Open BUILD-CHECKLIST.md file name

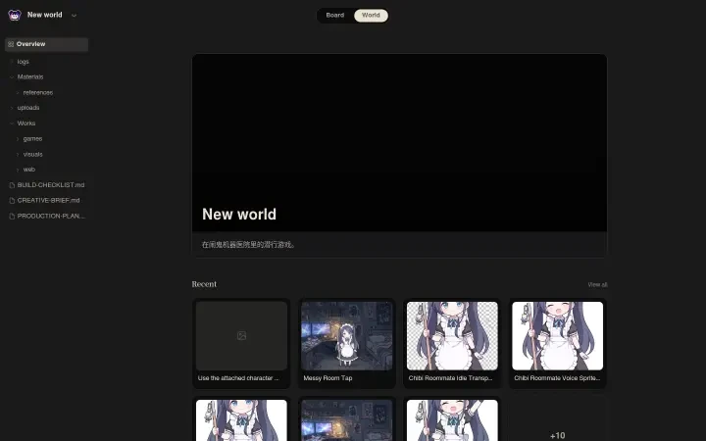point(51,185)
